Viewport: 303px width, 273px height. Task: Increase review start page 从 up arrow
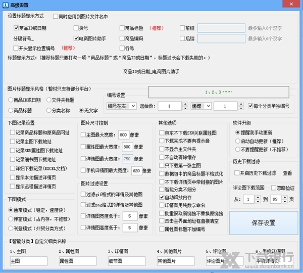point(258,197)
